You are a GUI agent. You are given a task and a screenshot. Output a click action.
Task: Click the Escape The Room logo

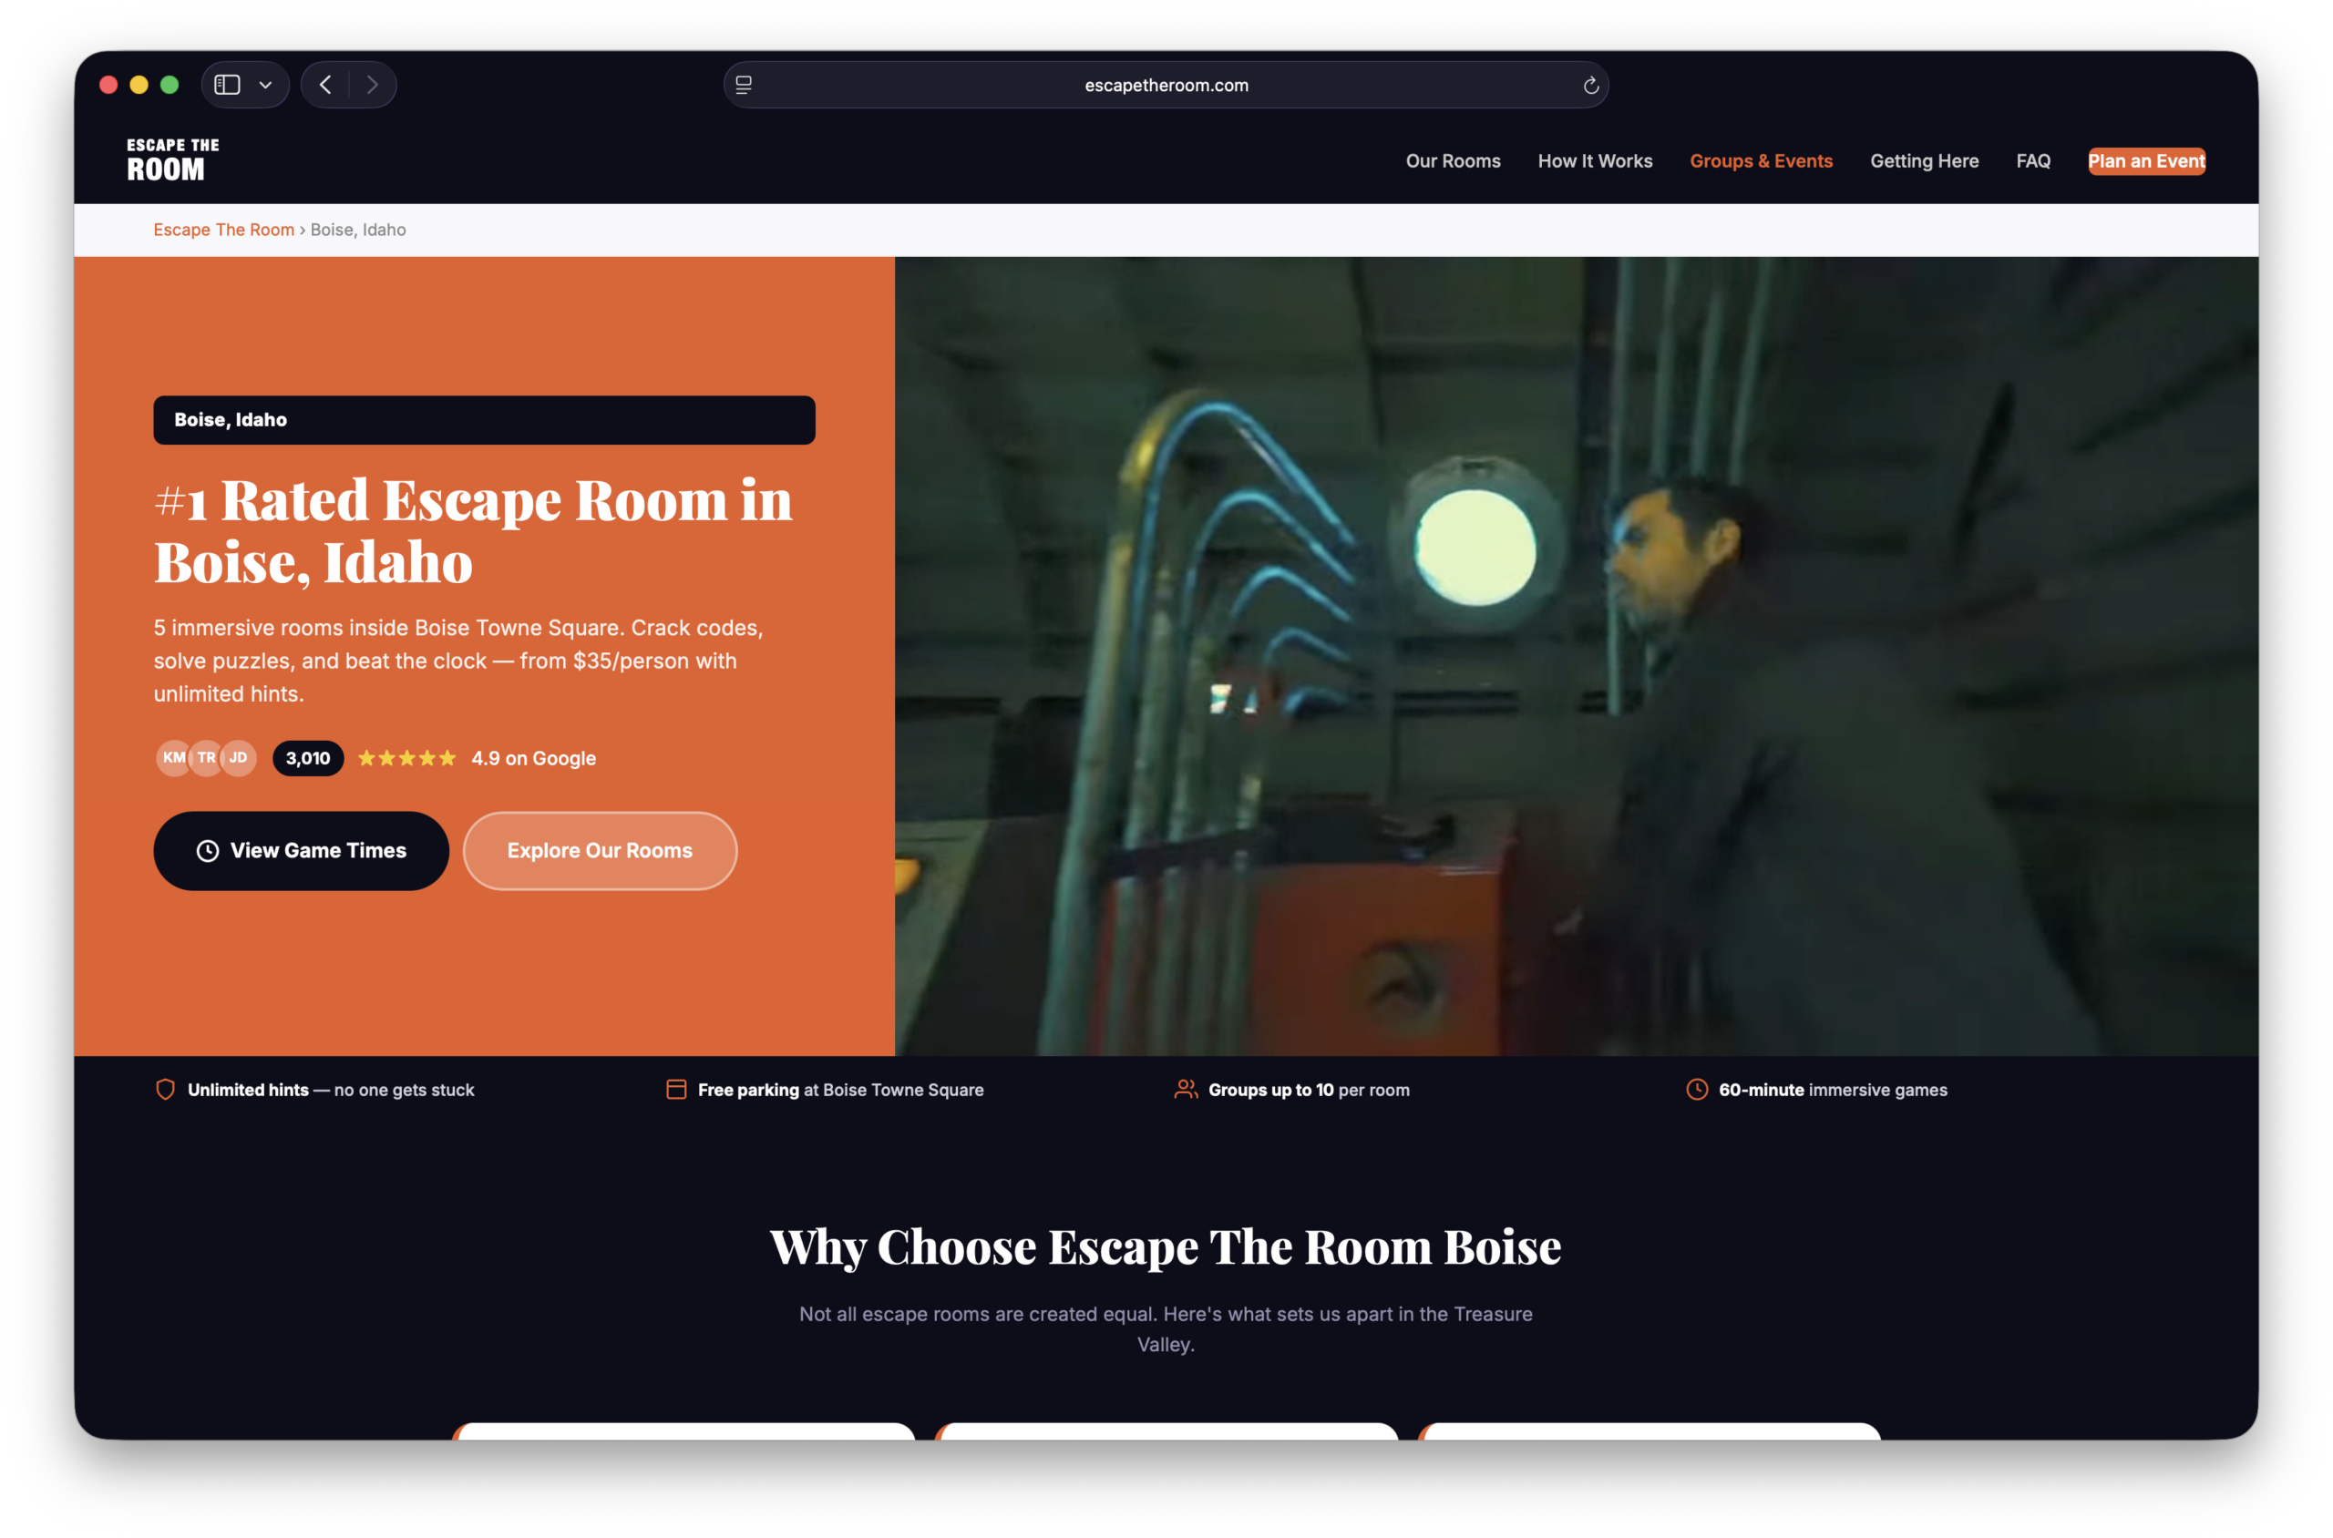click(x=172, y=159)
